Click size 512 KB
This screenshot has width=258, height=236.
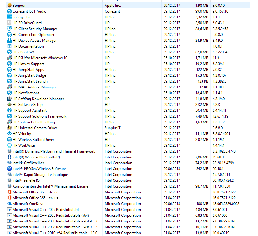coord(203,87)
